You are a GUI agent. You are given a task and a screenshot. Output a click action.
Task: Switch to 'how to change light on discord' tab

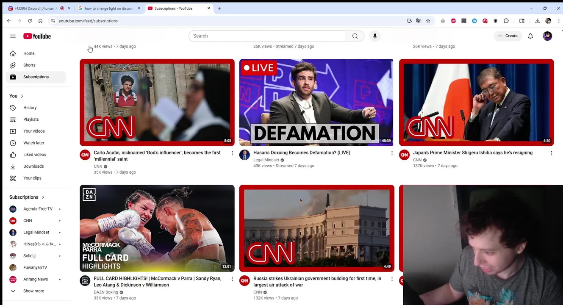tap(109, 8)
